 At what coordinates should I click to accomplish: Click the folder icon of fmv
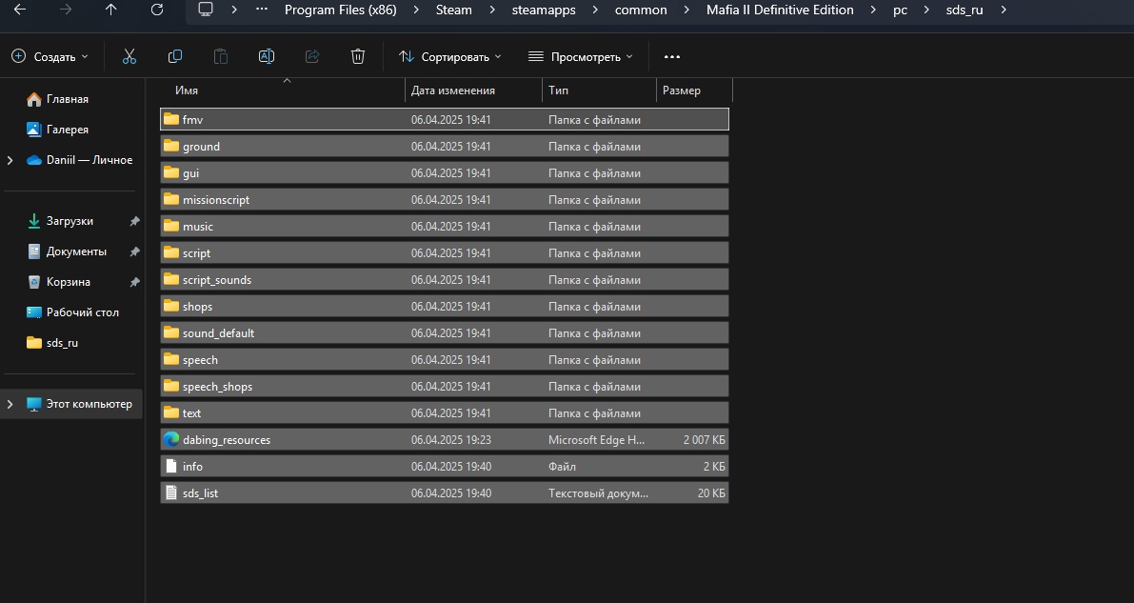point(171,119)
